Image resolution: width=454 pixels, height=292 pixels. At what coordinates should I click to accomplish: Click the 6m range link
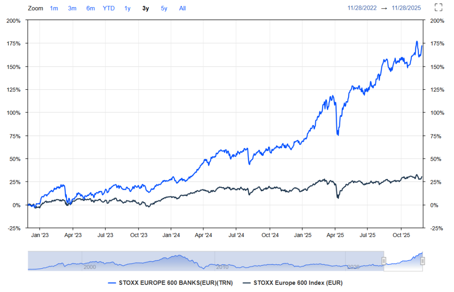click(90, 8)
